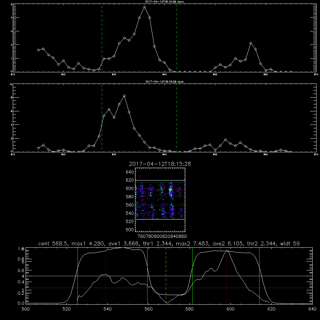
Task: Click the '640' y-axis label beside spectrogram image
Action: (x=130, y=172)
